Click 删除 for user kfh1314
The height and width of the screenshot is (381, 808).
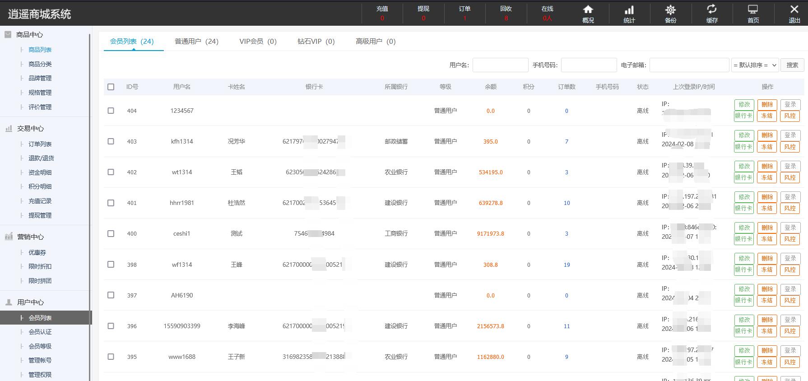(x=767, y=135)
